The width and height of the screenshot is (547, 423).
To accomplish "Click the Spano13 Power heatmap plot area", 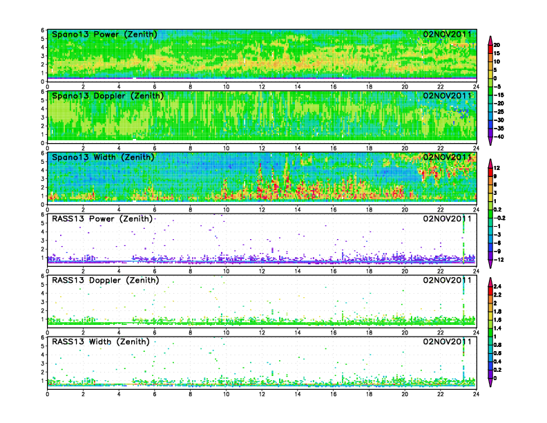I will 262,56.
